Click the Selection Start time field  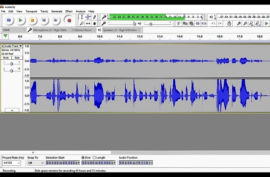63,163
